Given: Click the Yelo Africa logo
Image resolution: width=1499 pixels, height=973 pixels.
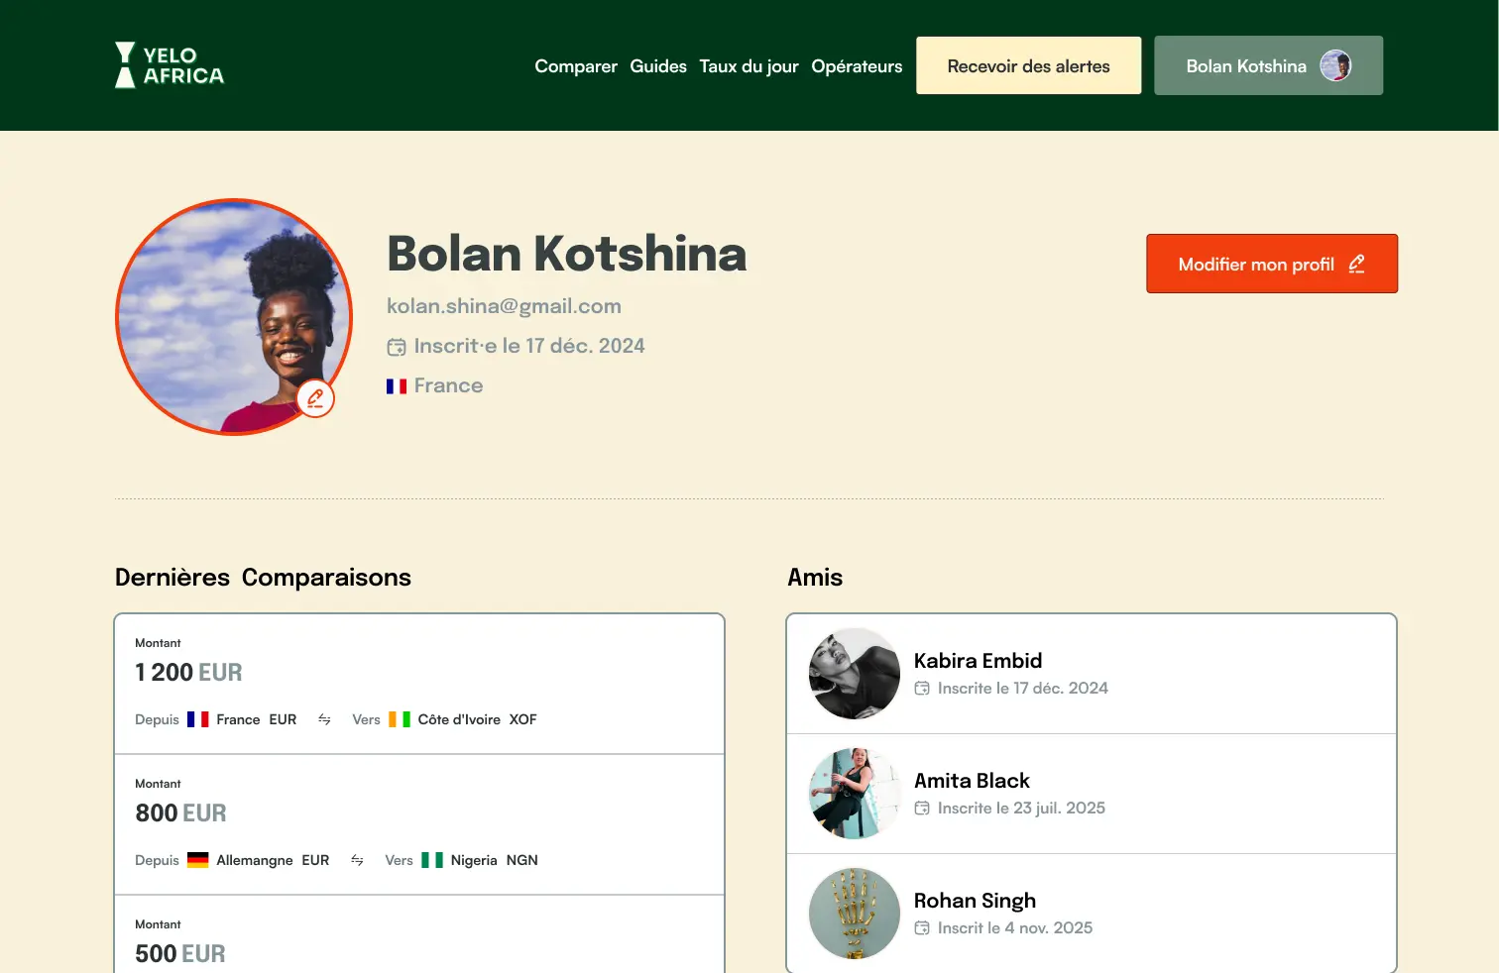Looking at the screenshot, I should tap(170, 65).
